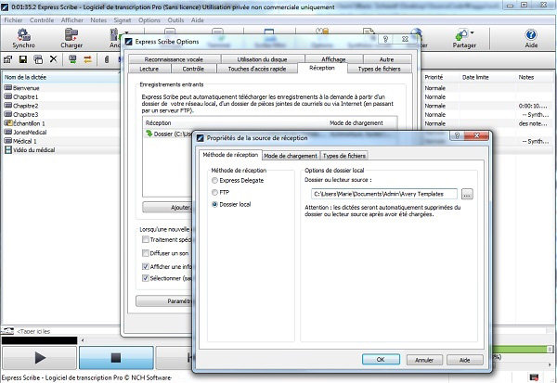Click the floppy disk save icon

(23, 59)
